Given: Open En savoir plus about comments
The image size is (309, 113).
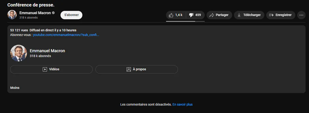Looking at the screenshot, I should (183, 105).
